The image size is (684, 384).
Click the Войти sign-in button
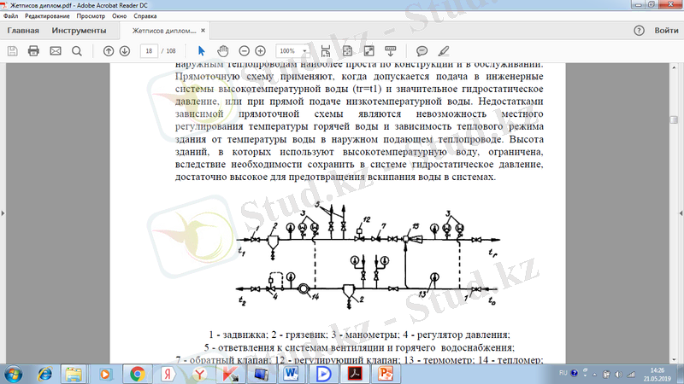tap(667, 31)
